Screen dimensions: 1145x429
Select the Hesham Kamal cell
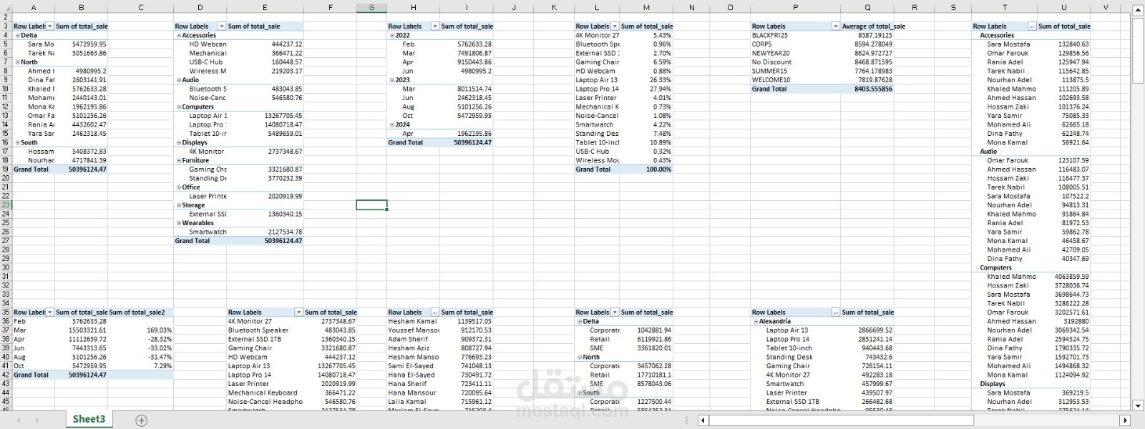[x=413, y=321]
